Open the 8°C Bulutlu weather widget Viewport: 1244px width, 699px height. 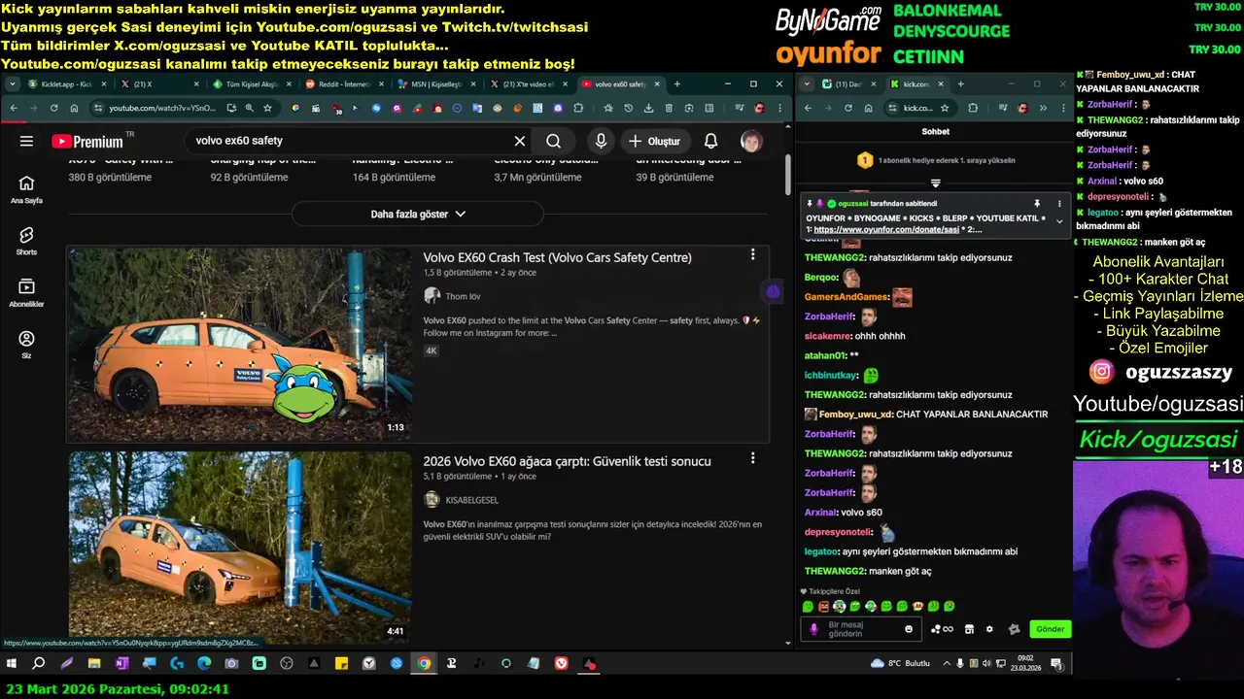pyautogui.click(x=901, y=664)
